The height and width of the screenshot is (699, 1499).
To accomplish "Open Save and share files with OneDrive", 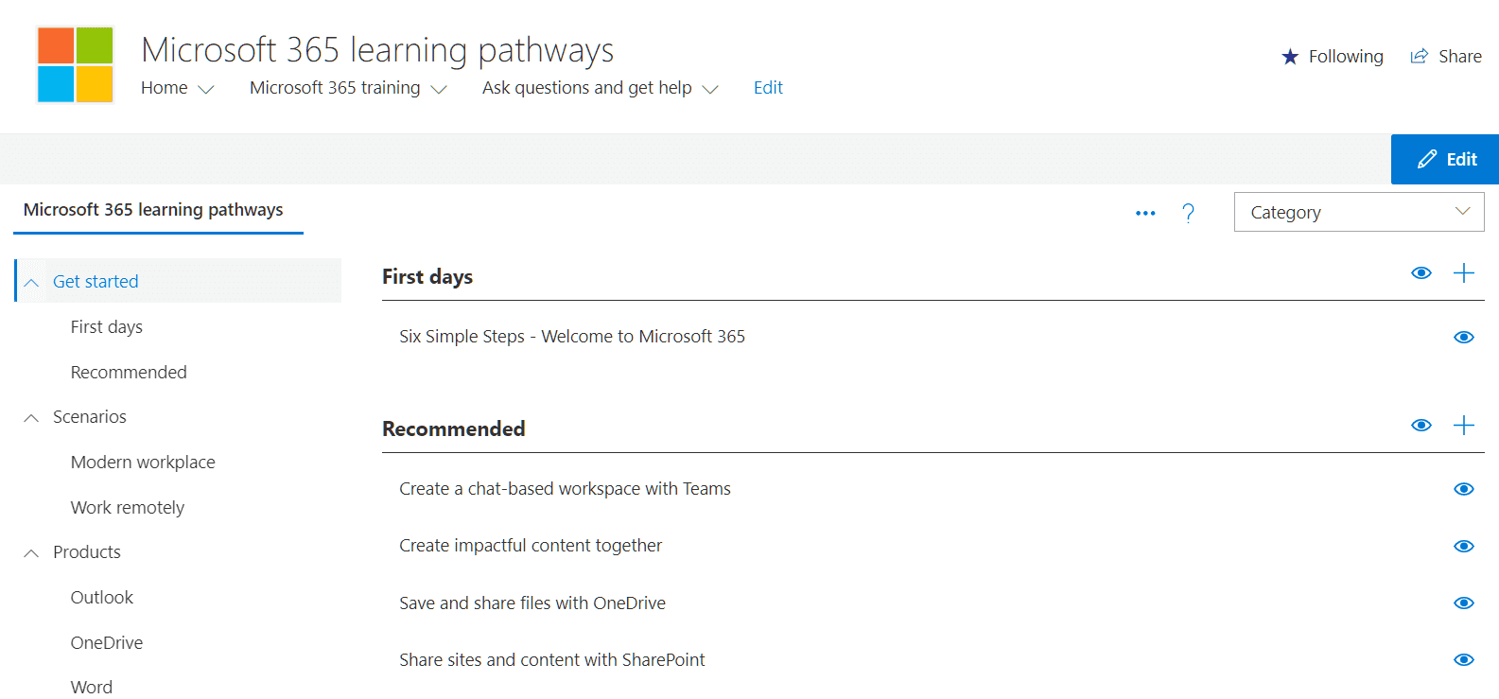I will tap(532, 603).
